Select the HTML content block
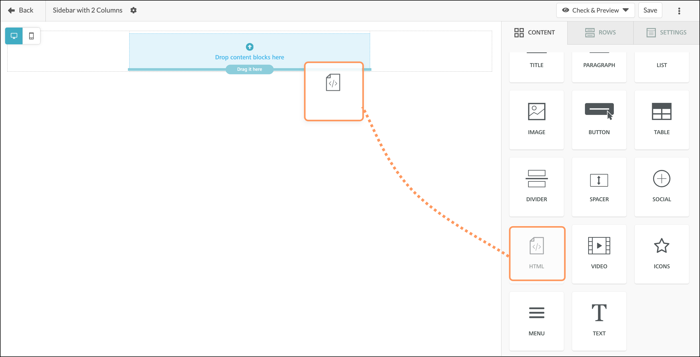This screenshot has height=357, width=700. point(537,253)
